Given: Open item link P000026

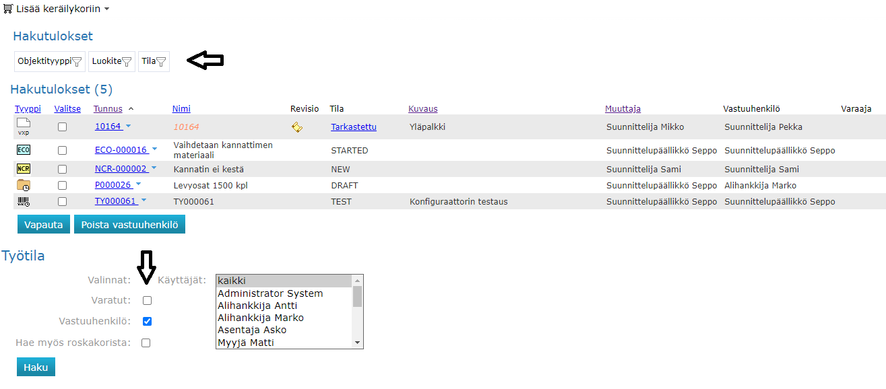Looking at the screenshot, I should coord(113,184).
